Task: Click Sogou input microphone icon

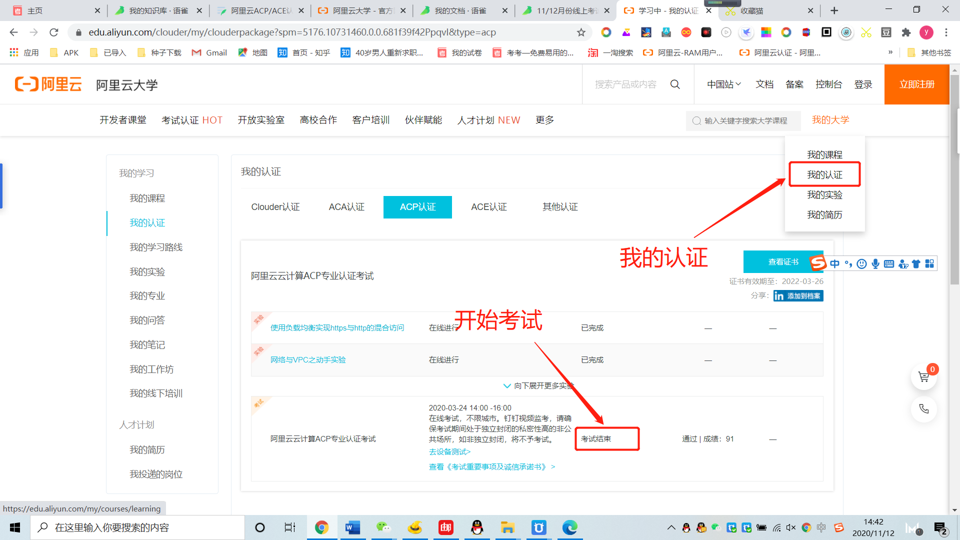Action: click(875, 264)
